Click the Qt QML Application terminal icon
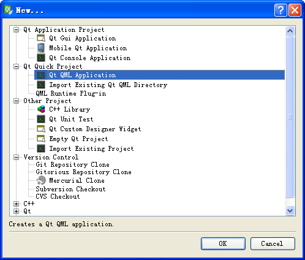Image resolution: width=305 pixels, height=260 pixels. 41,75
